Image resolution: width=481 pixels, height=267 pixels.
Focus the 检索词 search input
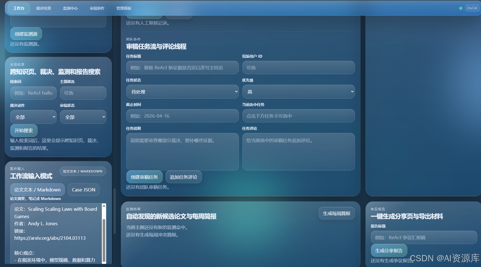34,93
